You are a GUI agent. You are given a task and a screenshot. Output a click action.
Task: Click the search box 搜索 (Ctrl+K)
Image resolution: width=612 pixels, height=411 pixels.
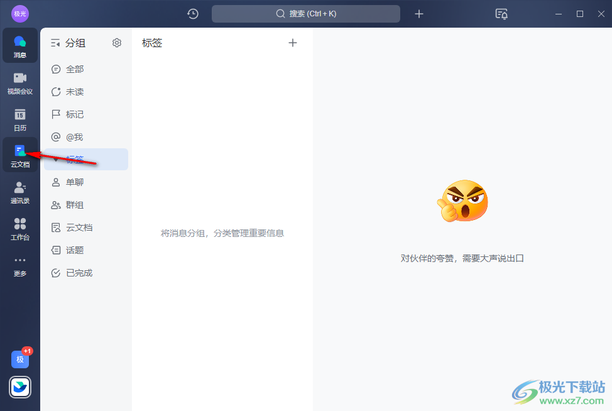pos(306,14)
